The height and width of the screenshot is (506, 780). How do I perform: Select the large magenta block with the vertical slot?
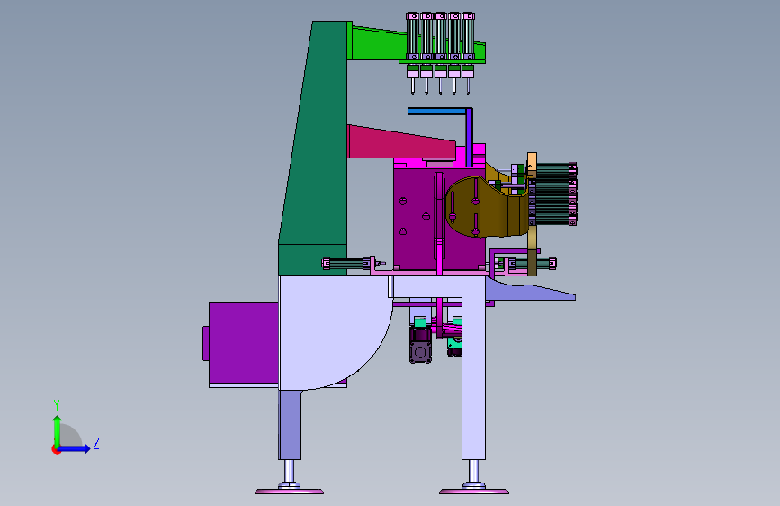coord(417,219)
